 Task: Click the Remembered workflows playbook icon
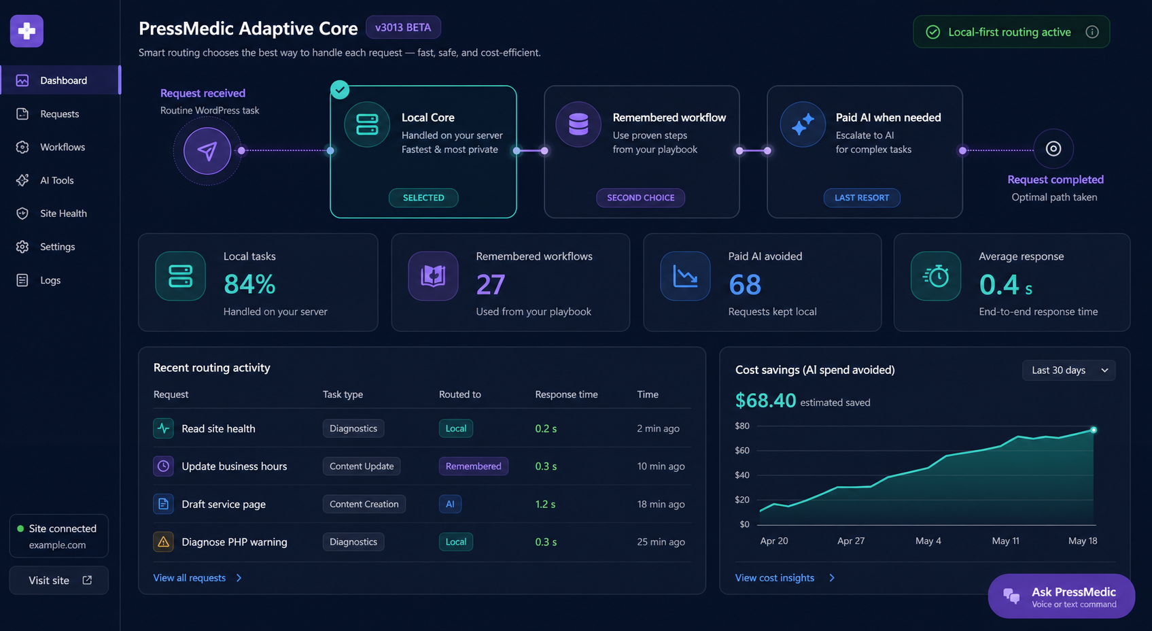point(433,276)
